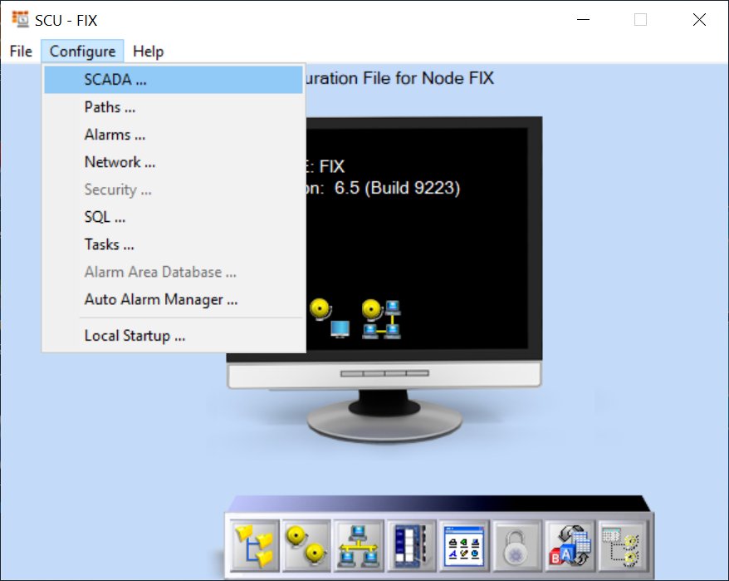Choose SCADA... from Configure menu

coord(174,80)
